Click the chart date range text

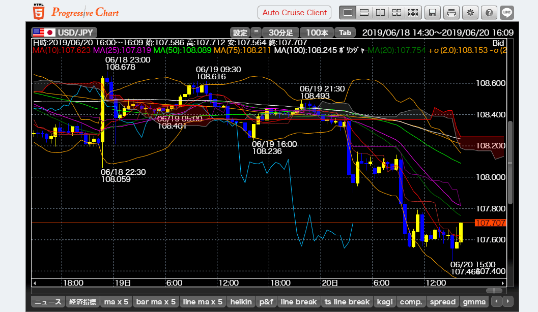[x=438, y=33]
